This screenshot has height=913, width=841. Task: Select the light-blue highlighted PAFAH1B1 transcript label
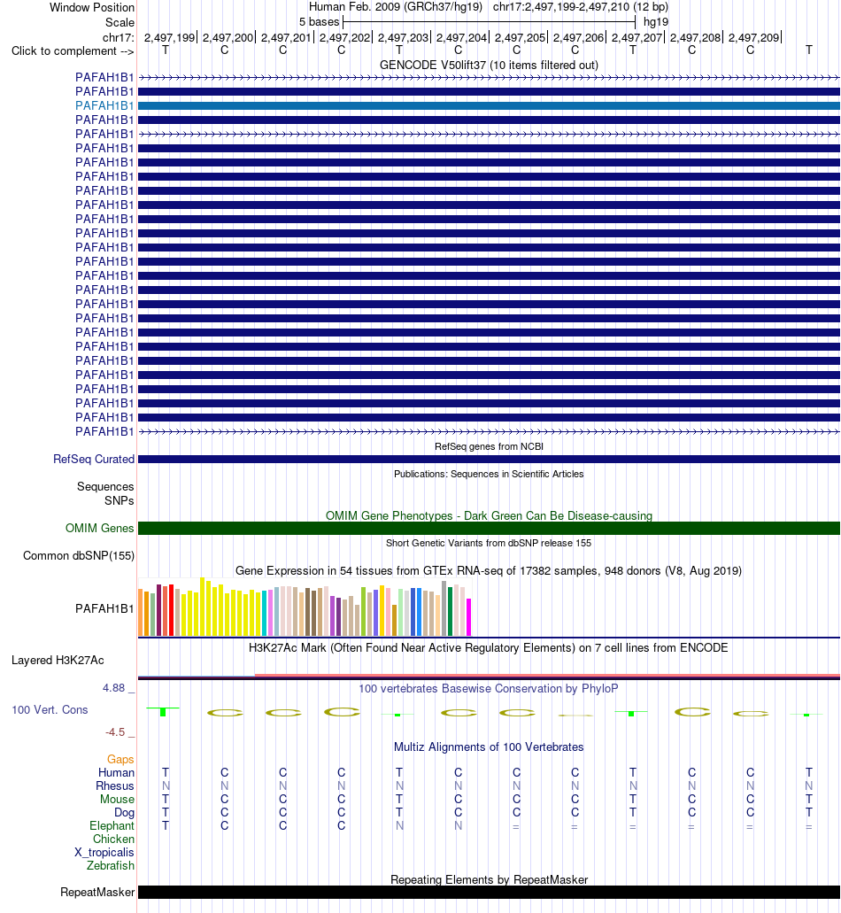104,106
